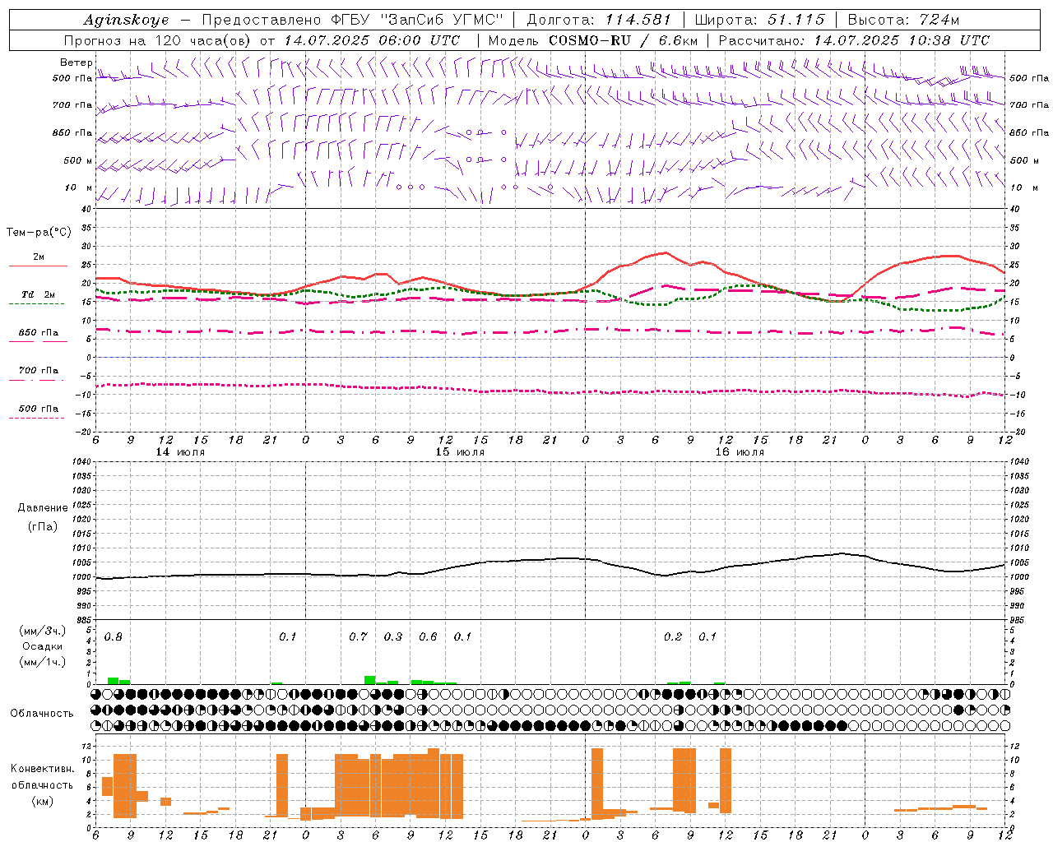The height and width of the screenshot is (842, 1053).
Task: Click the "14 июля" date label
Action: pyautogui.click(x=181, y=452)
